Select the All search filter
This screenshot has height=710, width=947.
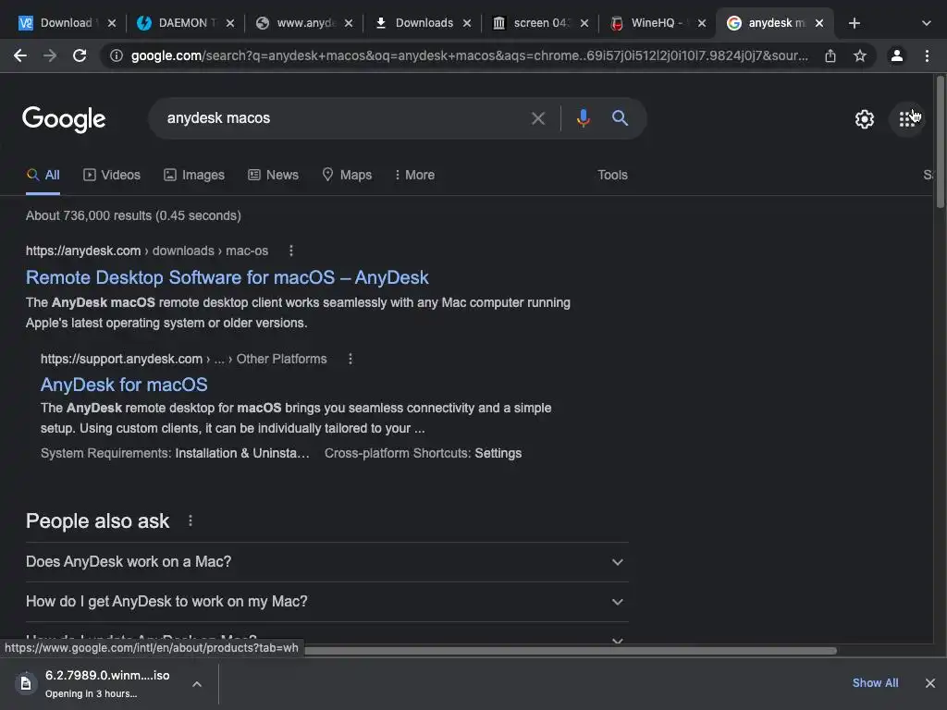pos(43,175)
